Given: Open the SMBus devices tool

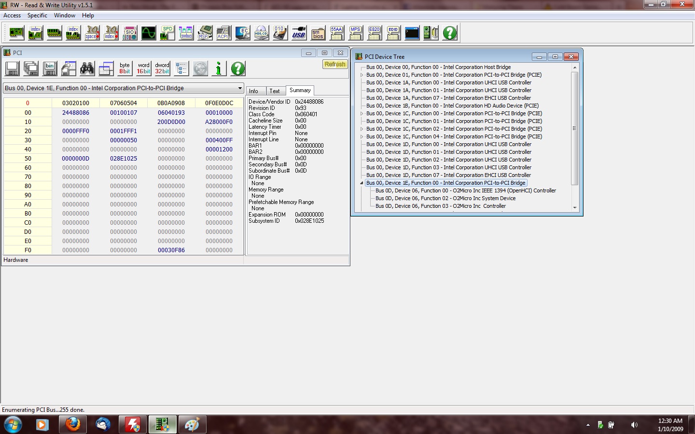Looking at the screenshot, I should pos(186,33).
